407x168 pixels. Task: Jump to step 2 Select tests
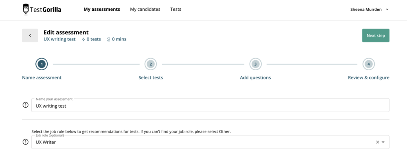(151, 64)
